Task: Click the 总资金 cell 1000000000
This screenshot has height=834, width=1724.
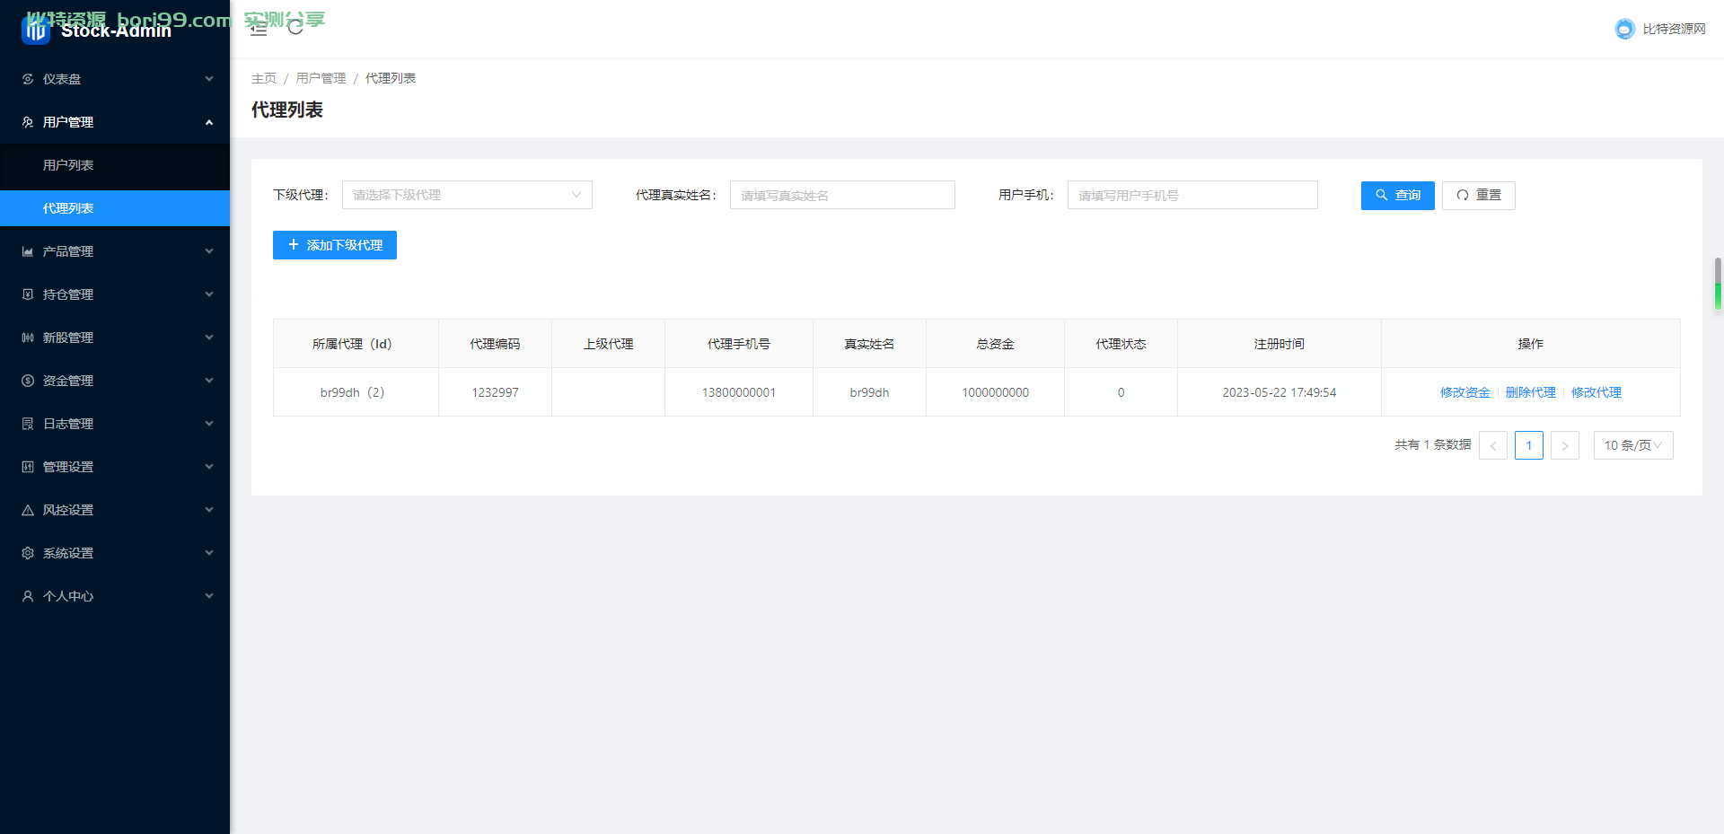Action: point(995,392)
